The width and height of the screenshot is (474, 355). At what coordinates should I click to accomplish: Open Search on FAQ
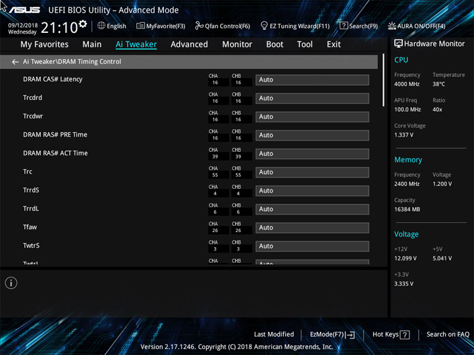point(448,335)
